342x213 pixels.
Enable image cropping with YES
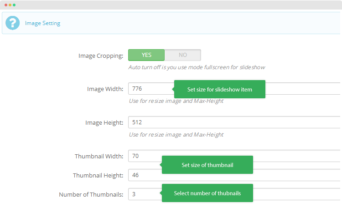146,55
